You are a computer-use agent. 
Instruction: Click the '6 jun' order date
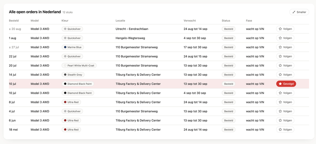[12, 120]
